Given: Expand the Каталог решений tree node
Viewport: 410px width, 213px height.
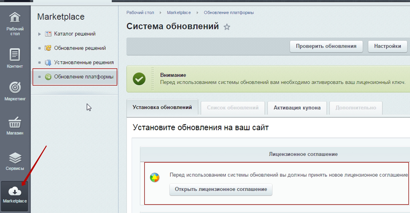Looking at the screenshot, I should click(39, 34).
